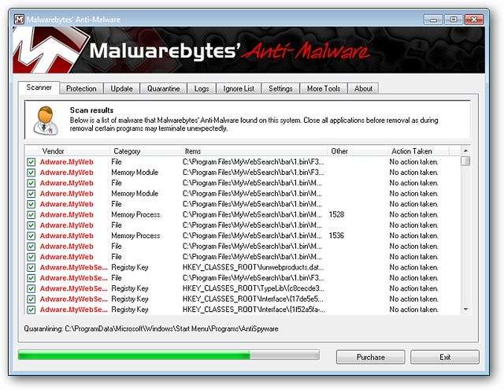This screenshot has width=504, height=390.
Task: Select the value 1536 in Other column
Action: (336, 236)
